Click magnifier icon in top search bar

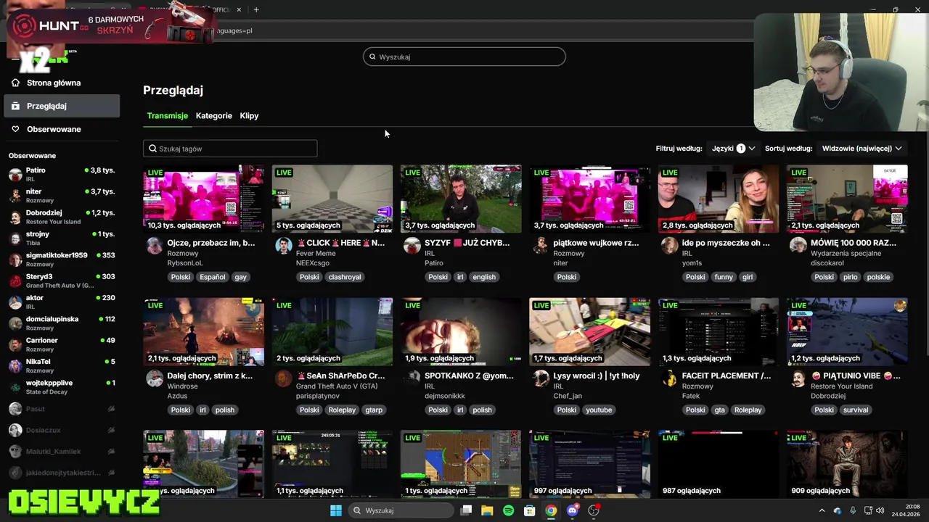tap(372, 57)
